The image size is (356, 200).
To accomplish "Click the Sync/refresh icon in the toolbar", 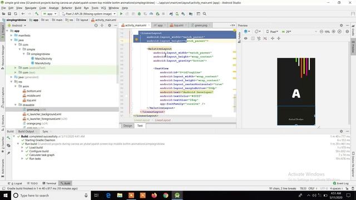I will (x=16, y=14).
